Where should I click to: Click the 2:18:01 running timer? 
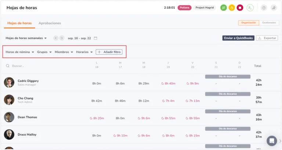coord(169,8)
